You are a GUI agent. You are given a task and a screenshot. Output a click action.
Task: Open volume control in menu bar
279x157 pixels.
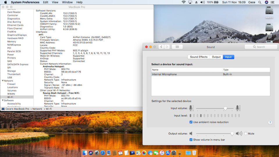(203, 2)
